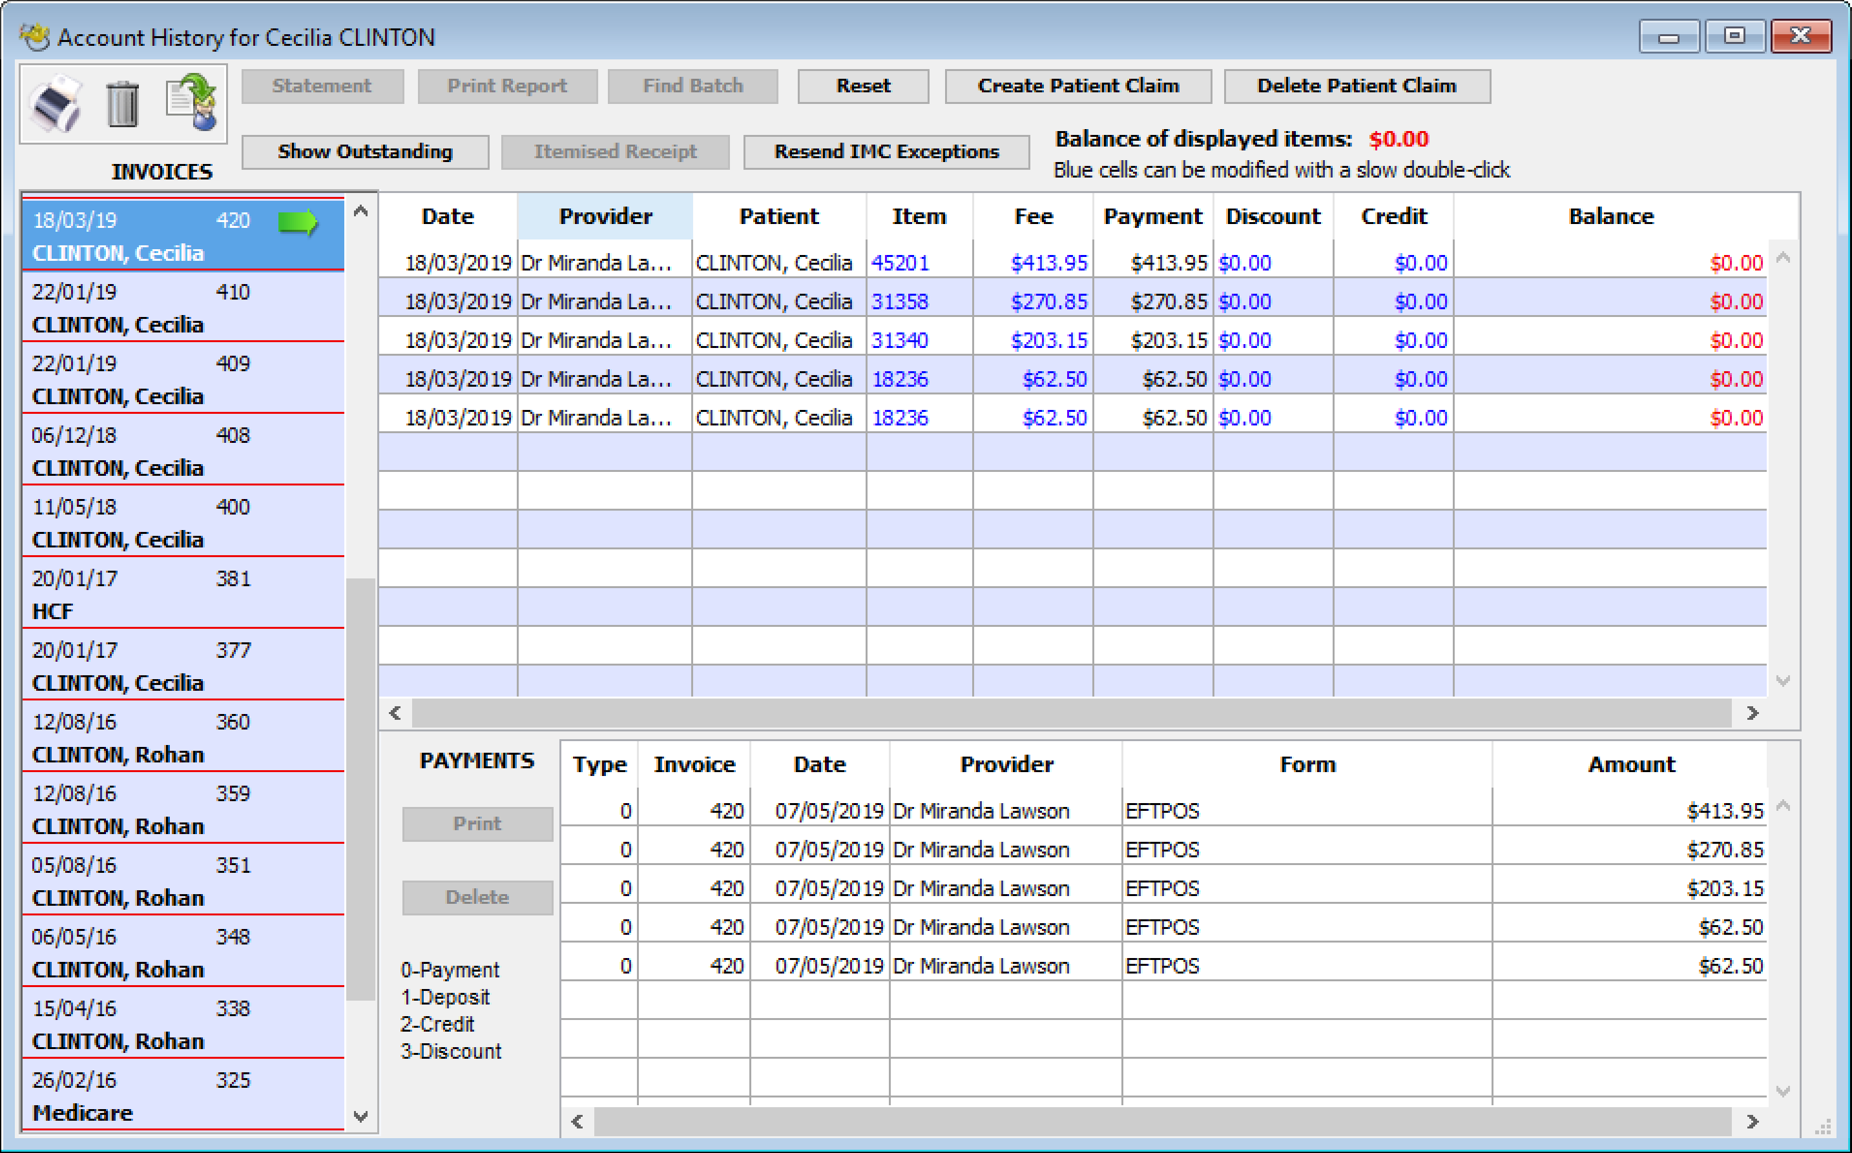
Task: Click the Provider column header in the invoice items table
Action: click(605, 216)
